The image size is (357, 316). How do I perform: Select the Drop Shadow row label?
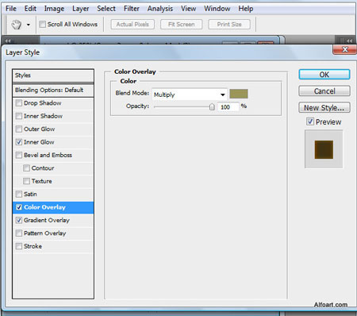(43, 103)
